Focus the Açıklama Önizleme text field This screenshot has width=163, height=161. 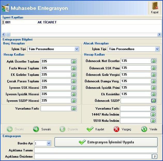tap(93, 157)
